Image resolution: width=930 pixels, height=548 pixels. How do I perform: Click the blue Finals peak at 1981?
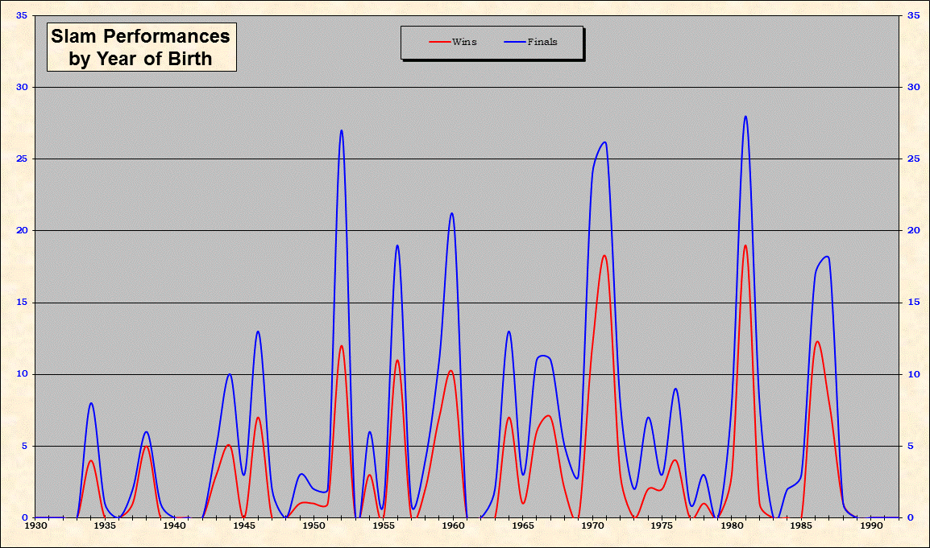pos(745,117)
